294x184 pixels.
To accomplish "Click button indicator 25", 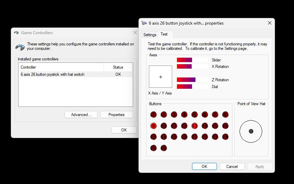I will (x=153, y=148).
